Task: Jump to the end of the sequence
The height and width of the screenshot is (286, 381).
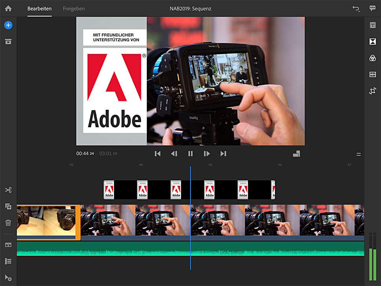Action: point(223,154)
